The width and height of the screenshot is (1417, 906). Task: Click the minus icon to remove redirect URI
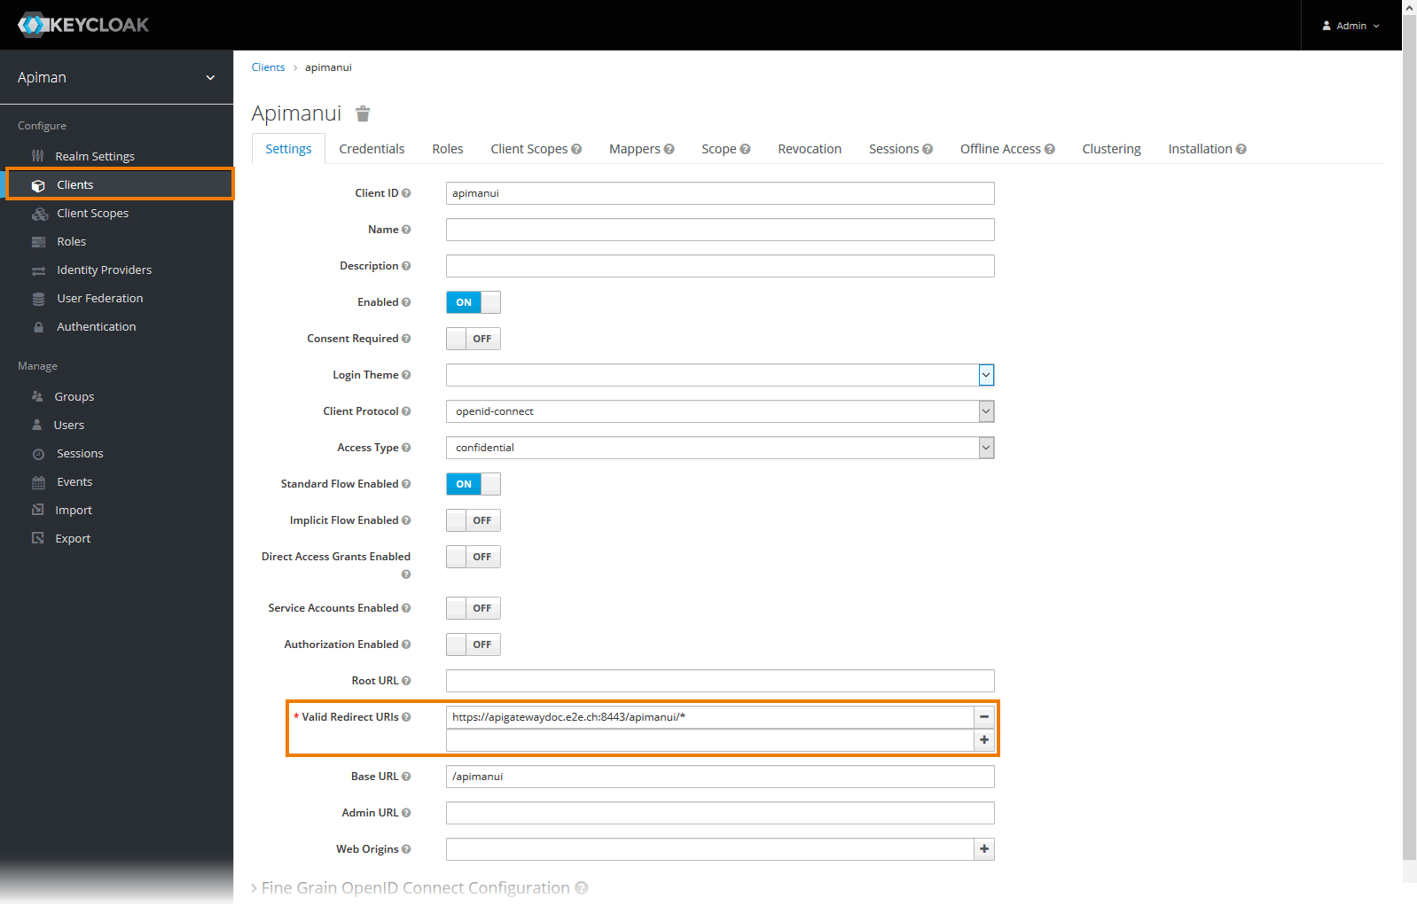(984, 717)
